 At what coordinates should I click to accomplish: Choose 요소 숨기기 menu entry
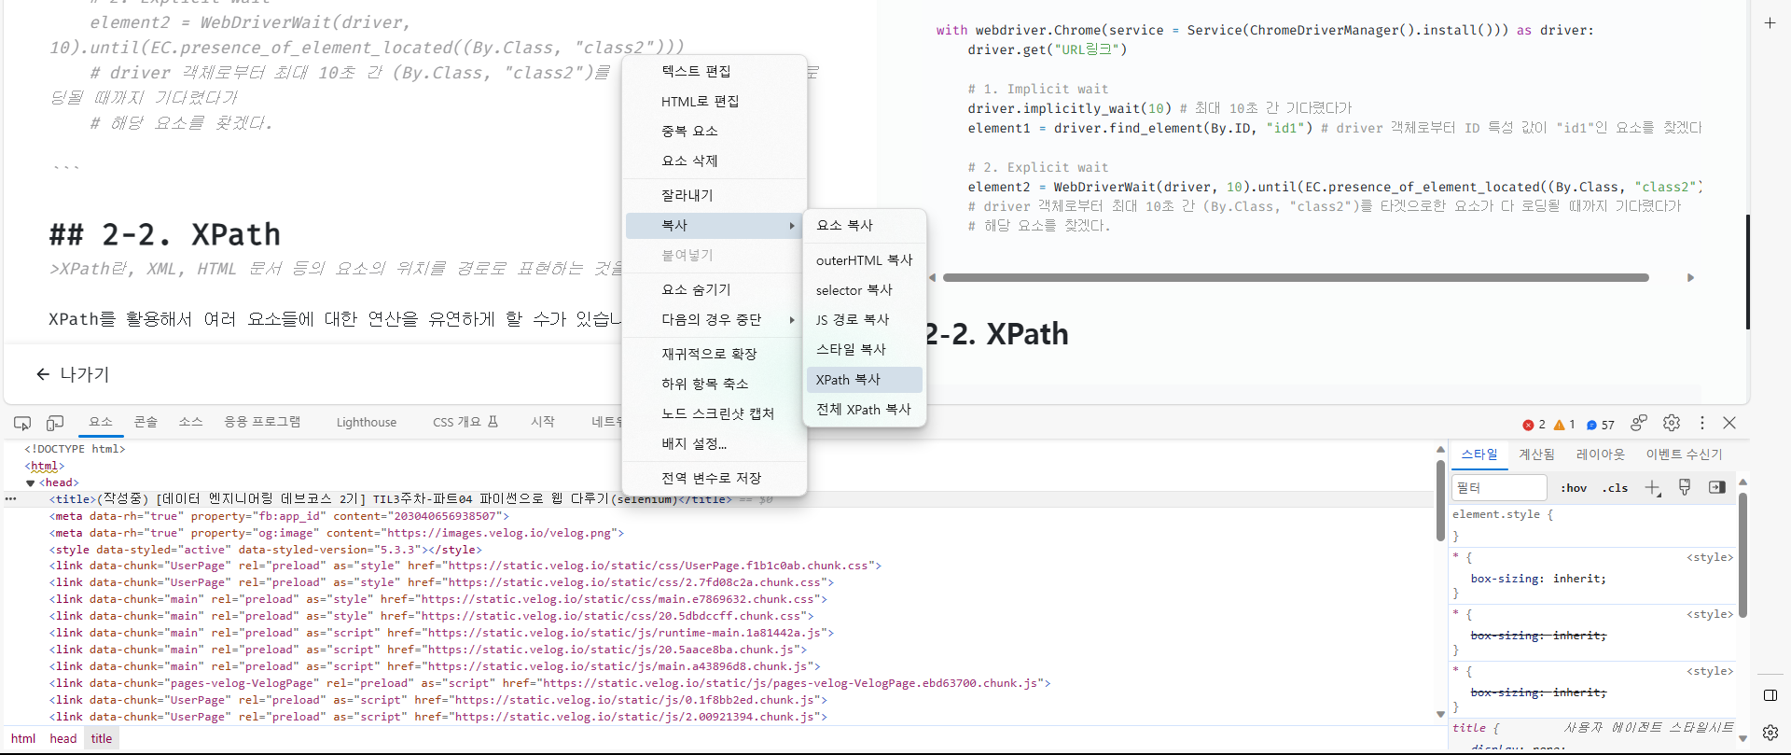tap(715, 289)
